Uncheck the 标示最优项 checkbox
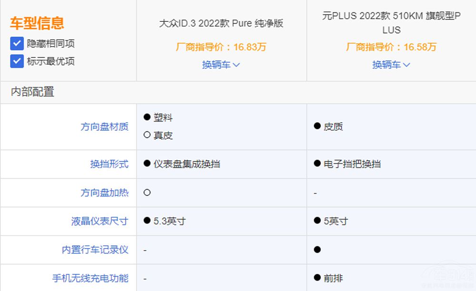 click(17, 61)
